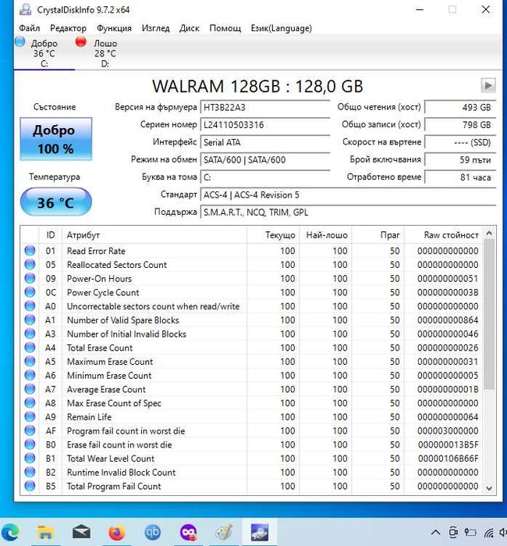
Task: Click the Raw стойност column header
Action: pos(443,235)
